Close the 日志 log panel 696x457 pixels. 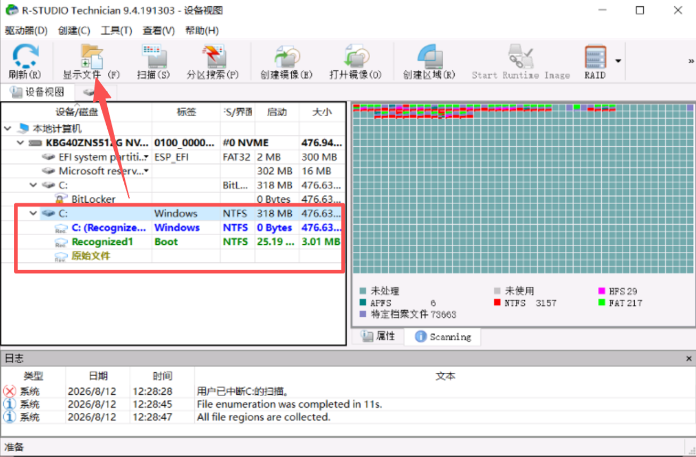pyautogui.click(x=689, y=358)
